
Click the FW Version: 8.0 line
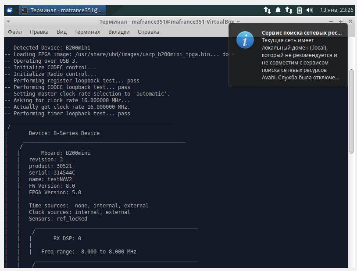(x=52, y=186)
